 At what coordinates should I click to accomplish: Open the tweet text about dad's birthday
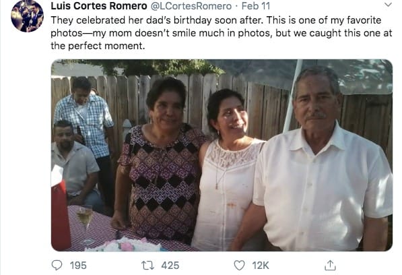point(222,33)
